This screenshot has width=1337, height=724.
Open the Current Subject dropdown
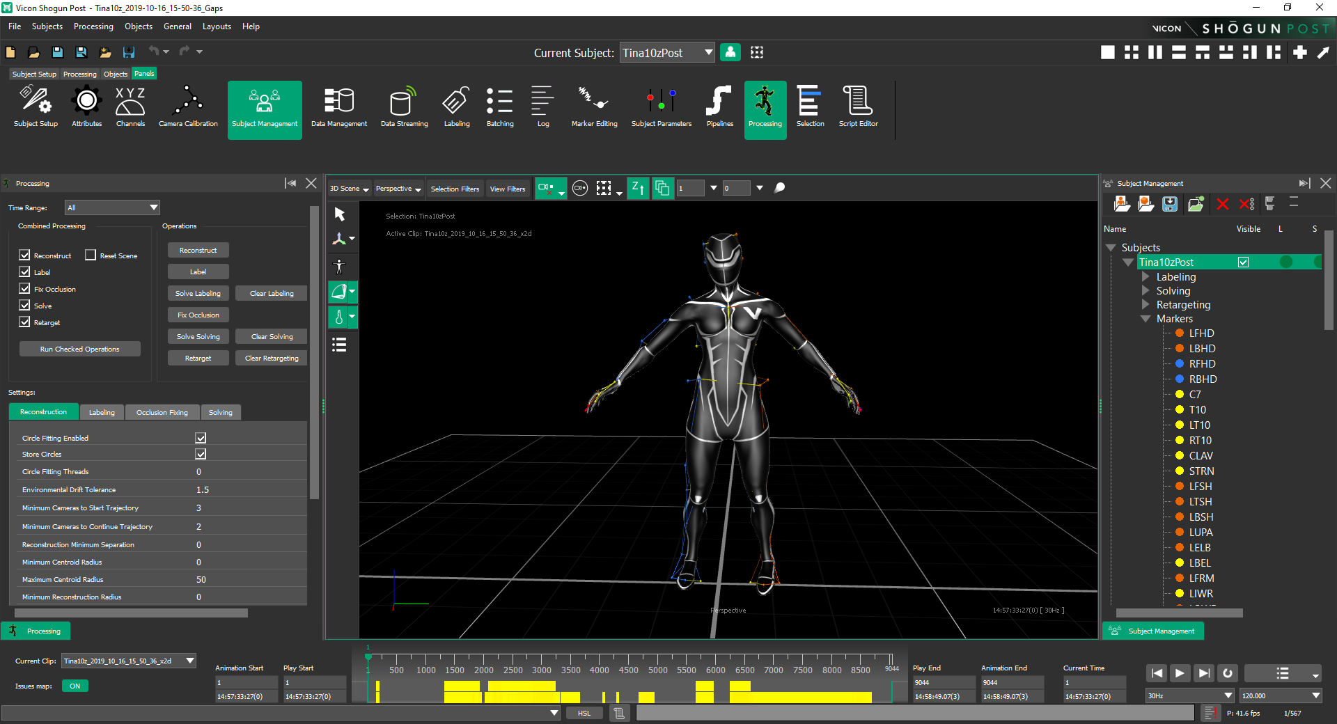tap(667, 53)
